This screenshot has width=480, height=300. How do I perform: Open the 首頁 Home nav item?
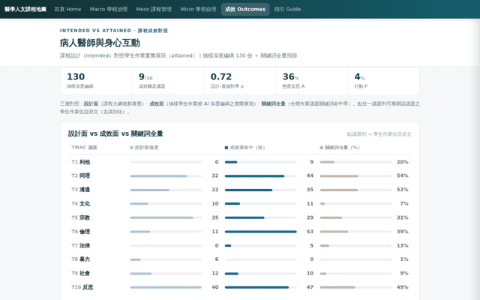(67, 9)
